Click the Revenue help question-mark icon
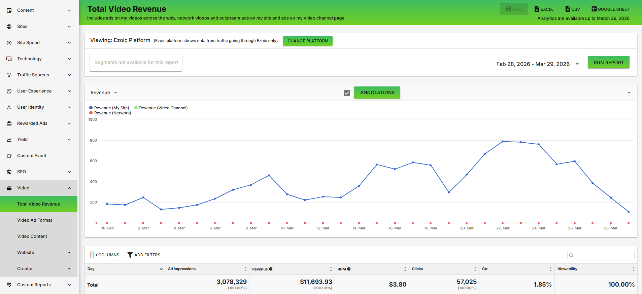The image size is (642, 294). click(271, 269)
